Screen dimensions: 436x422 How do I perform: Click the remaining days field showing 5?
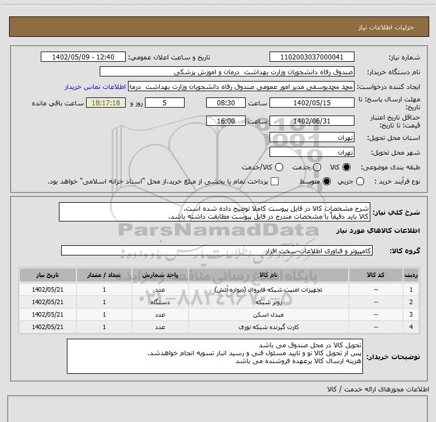165,103
